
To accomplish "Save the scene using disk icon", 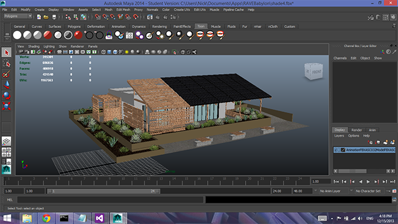I will point(54,17).
